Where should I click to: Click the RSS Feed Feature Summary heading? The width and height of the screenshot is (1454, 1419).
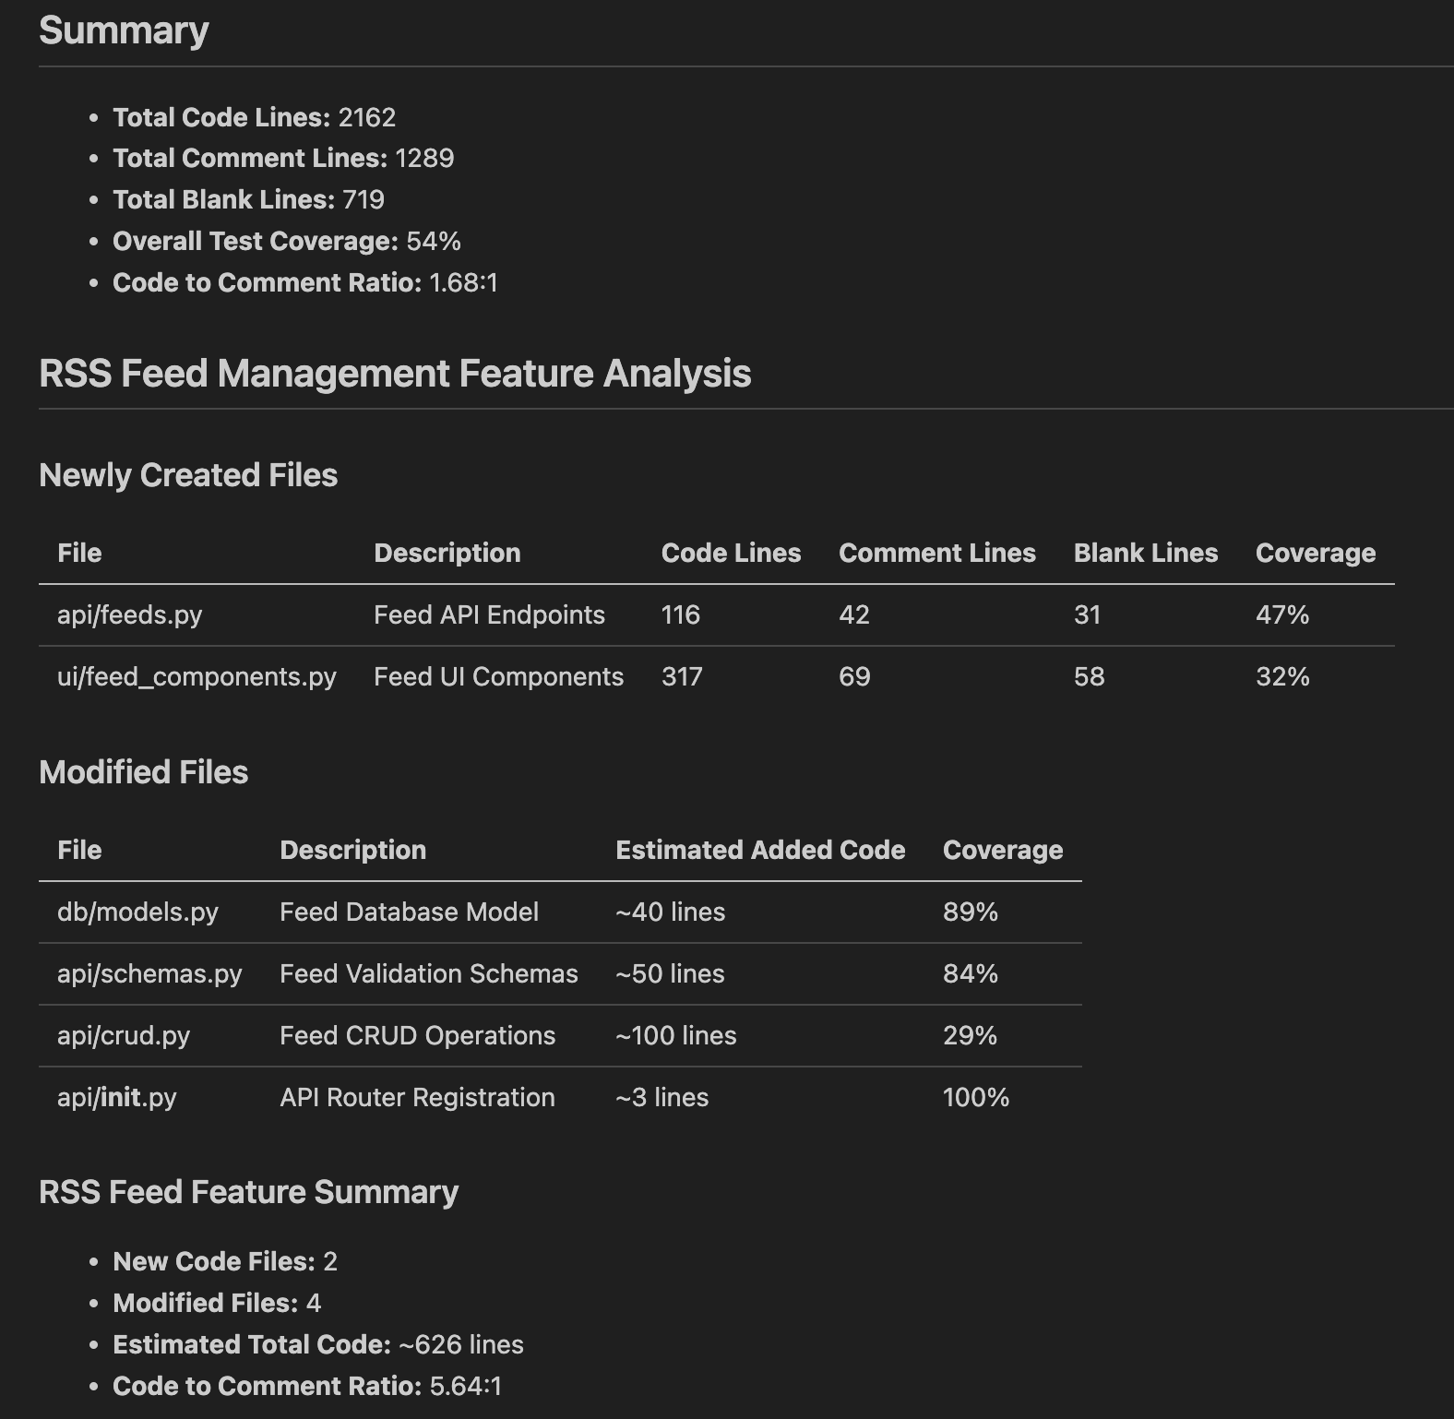point(248,1192)
